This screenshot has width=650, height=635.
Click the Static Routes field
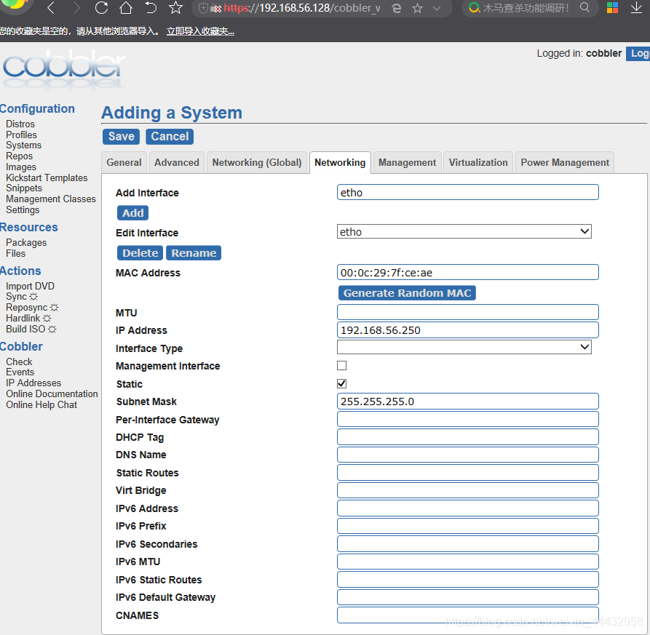[467, 472]
